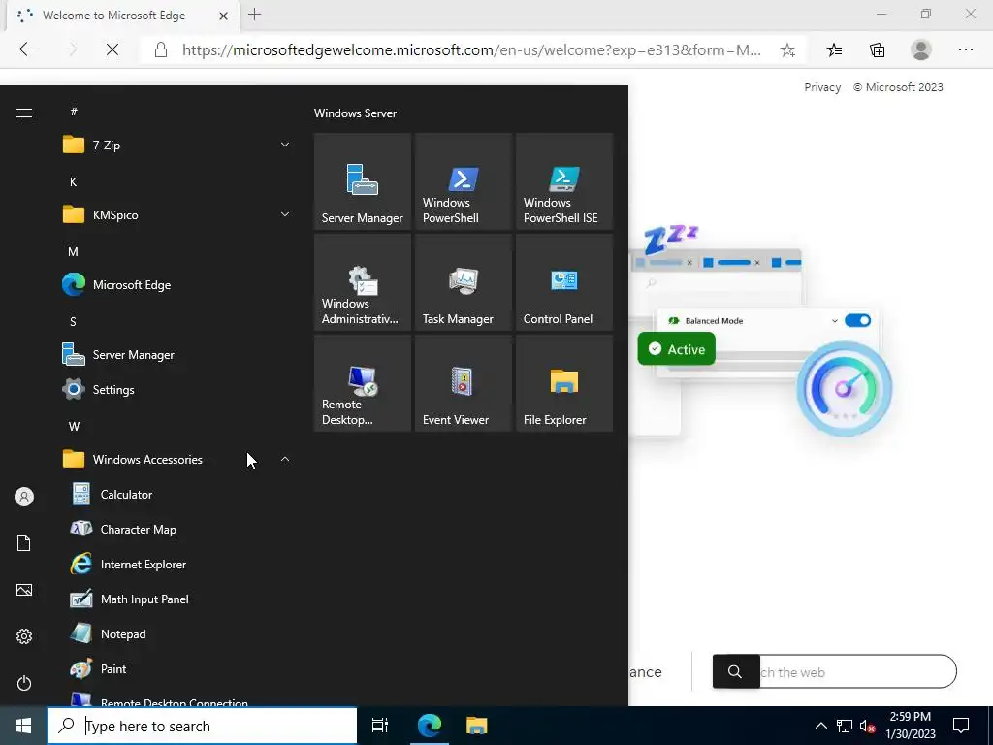Click the taskbar search box
The height and width of the screenshot is (745, 993).
click(x=203, y=726)
